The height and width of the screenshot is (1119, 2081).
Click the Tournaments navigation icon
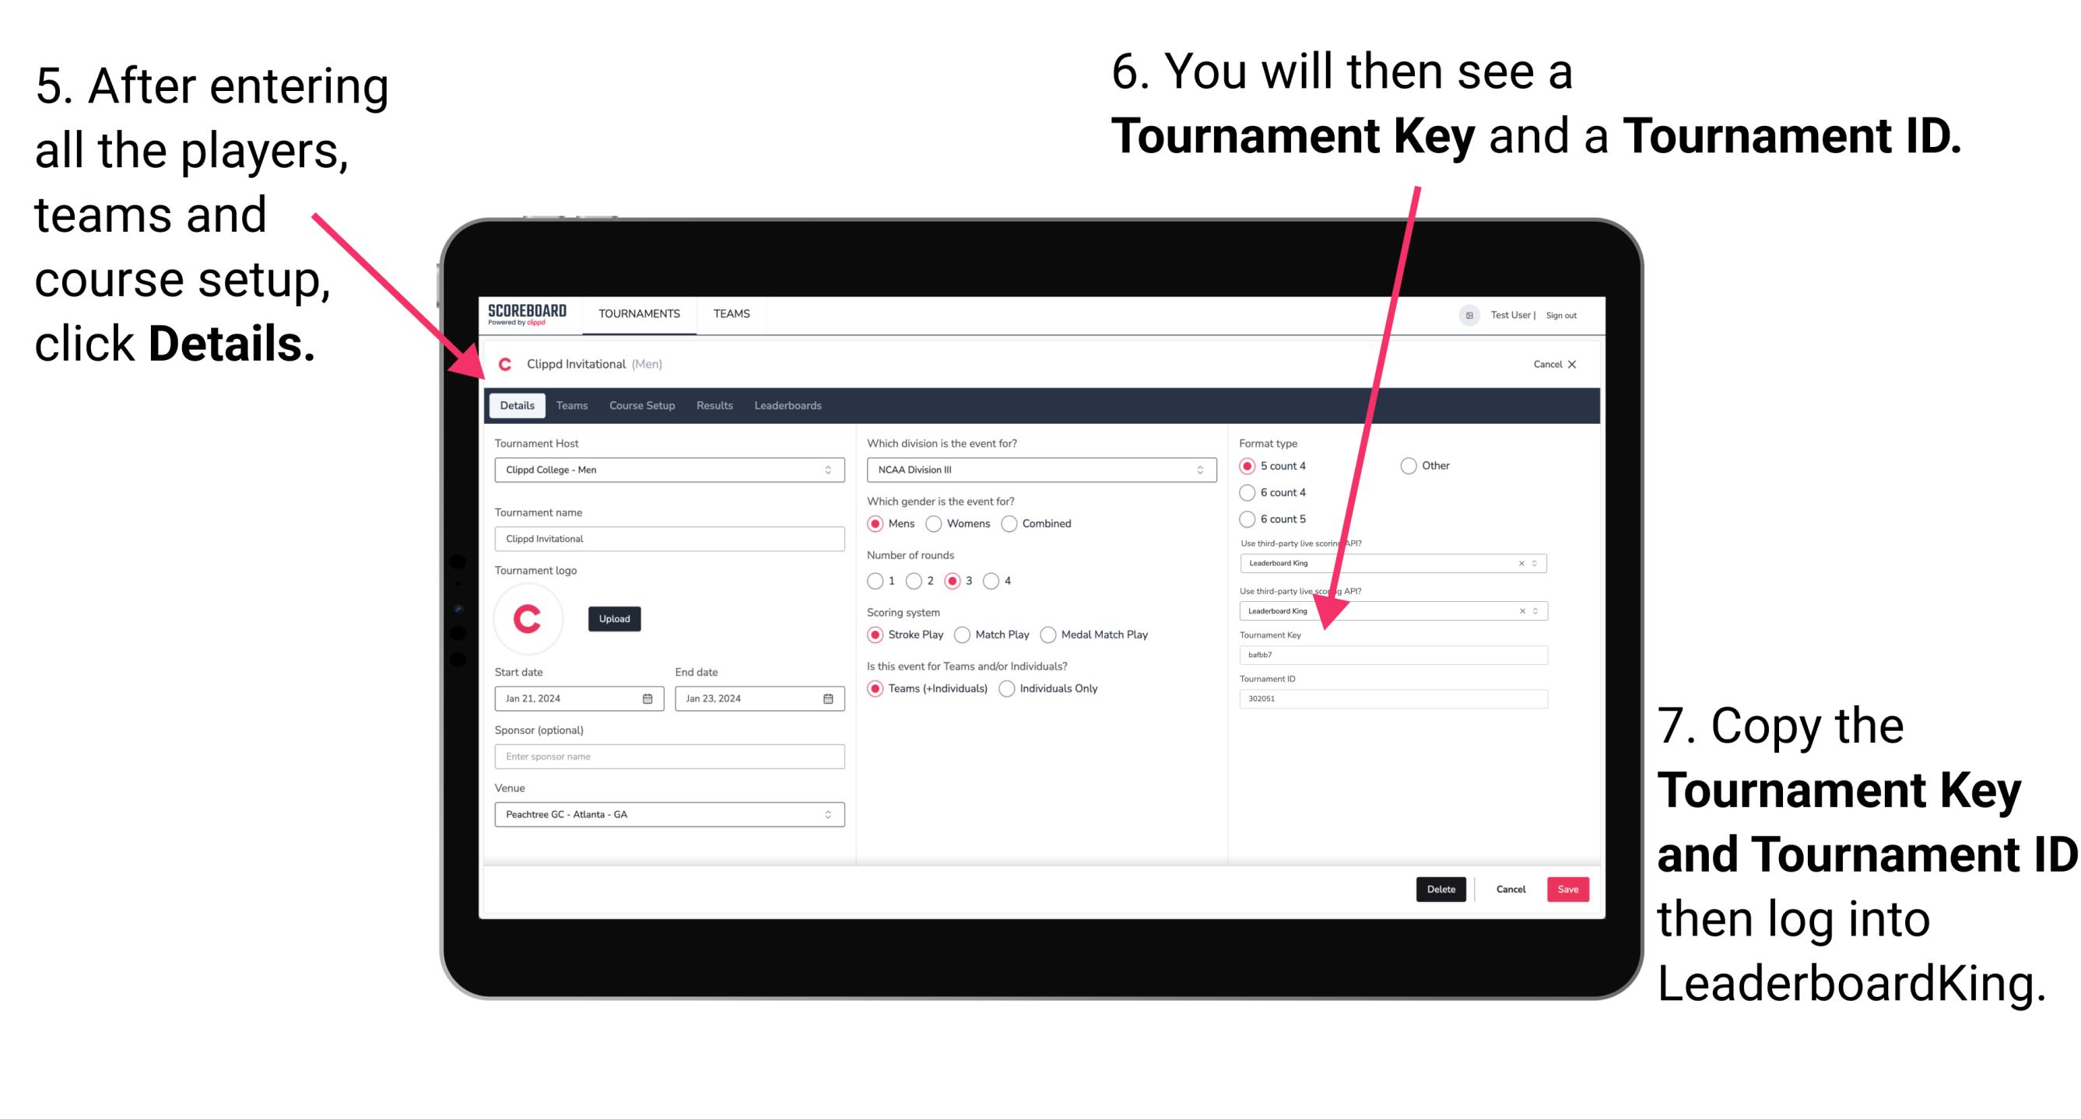(637, 316)
